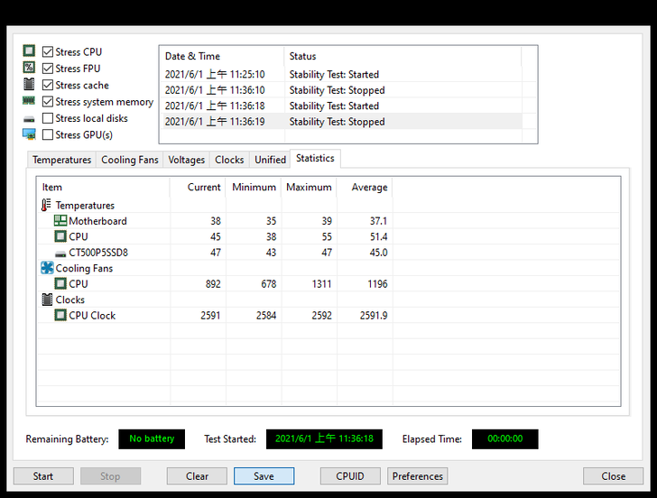This screenshot has height=498, width=657.
Task: Click the Save button
Action: [x=264, y=476]
